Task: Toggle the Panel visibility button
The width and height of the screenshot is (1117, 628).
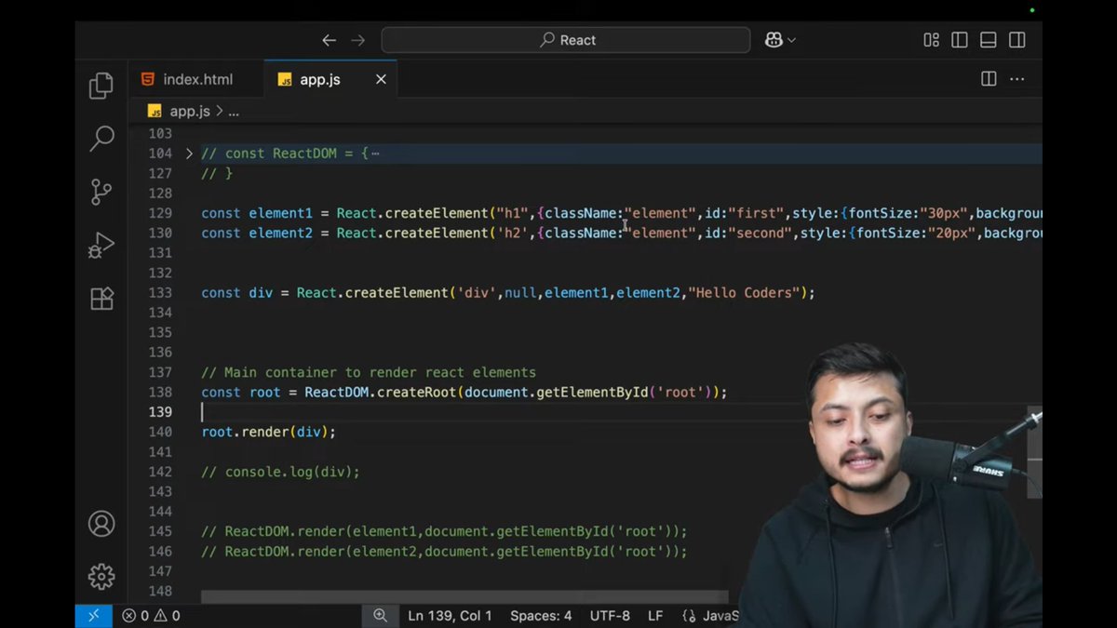Action: [988, 40]
